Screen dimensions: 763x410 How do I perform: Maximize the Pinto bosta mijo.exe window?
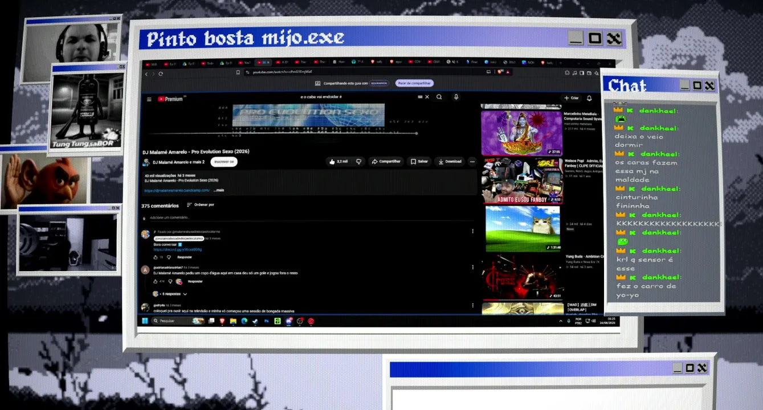click(595, 39)
